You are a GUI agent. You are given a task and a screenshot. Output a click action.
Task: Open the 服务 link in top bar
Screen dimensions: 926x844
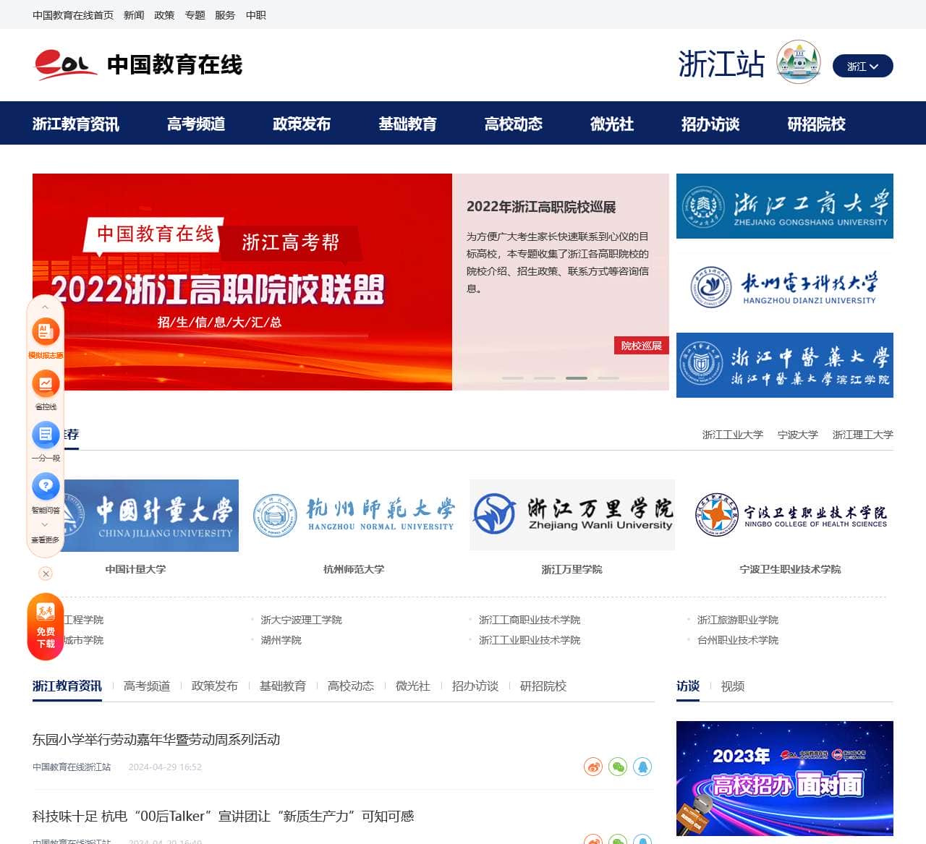coord(225,15)
